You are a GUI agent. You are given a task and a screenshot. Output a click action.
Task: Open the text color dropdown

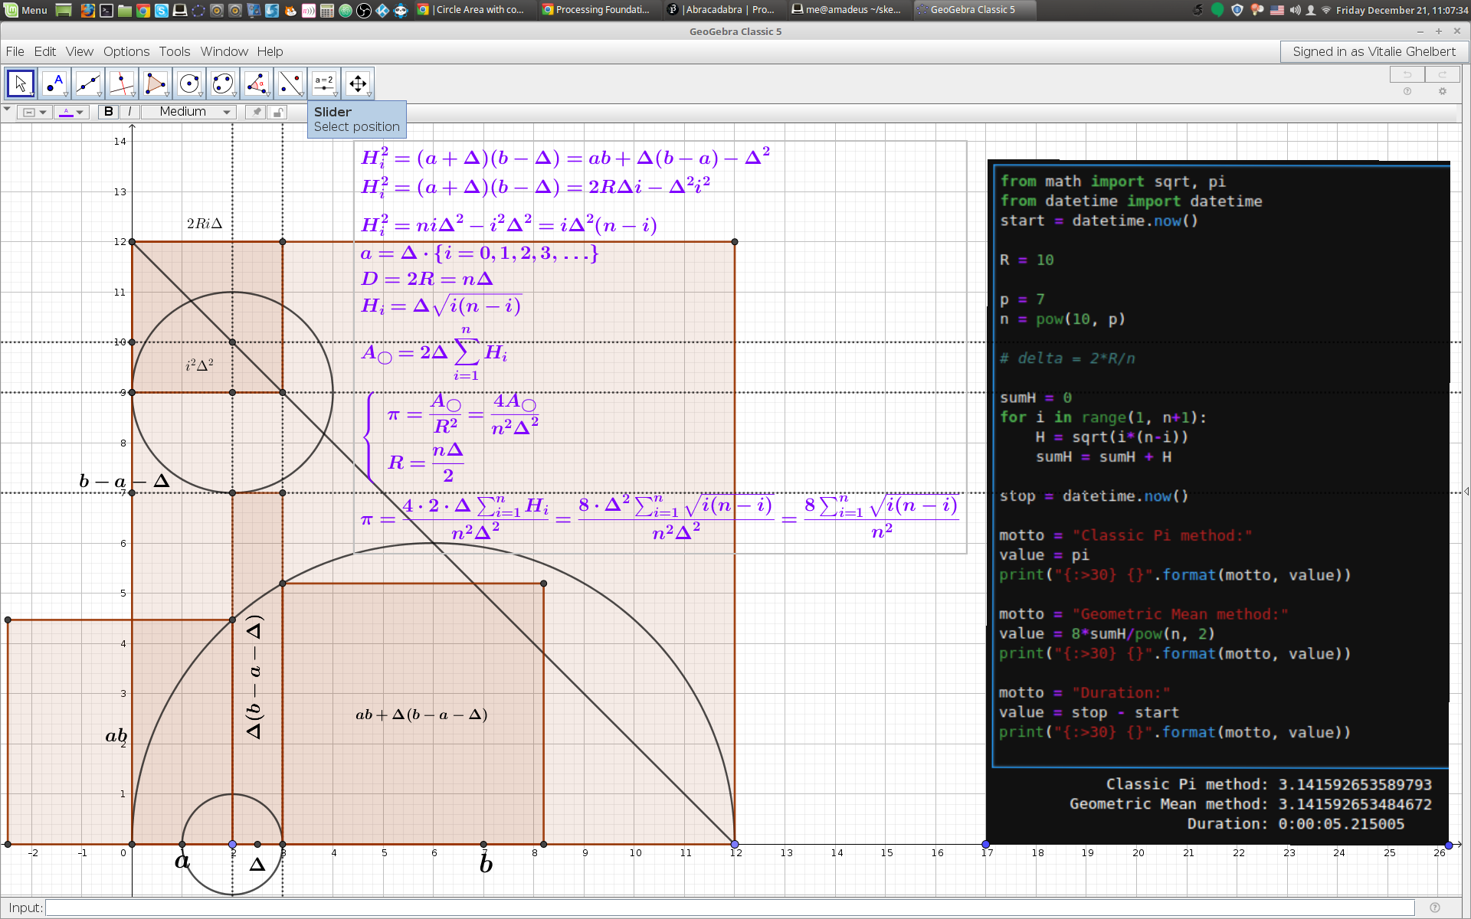(x=72, y=112)
